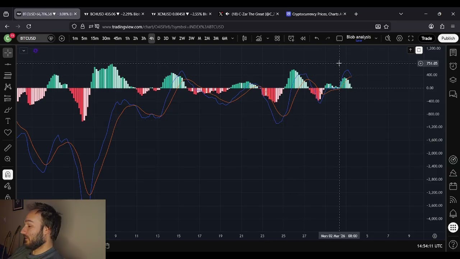Switch to the 1h timeframe
460x259 pixels.
pyautogui.click(x=127, y=38)
